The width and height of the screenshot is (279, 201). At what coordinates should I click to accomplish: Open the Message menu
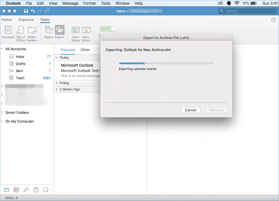[x=70, y=3]
